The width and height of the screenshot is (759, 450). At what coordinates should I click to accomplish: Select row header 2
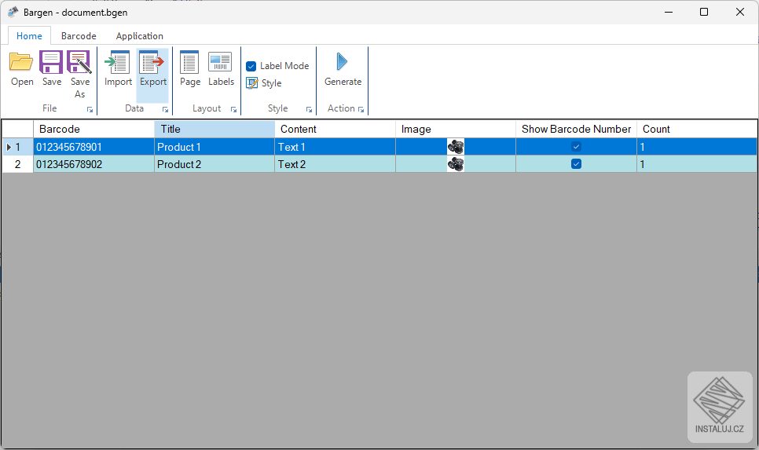[18, 164]
